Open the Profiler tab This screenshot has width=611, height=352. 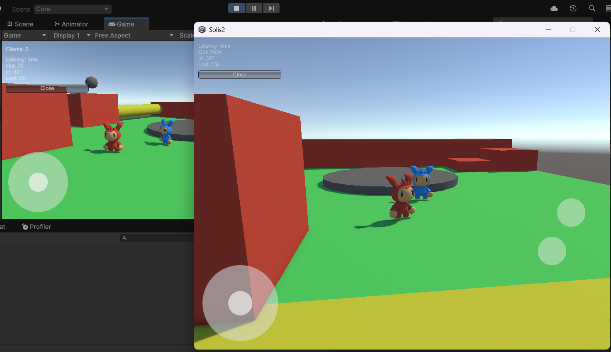[36, 227]
